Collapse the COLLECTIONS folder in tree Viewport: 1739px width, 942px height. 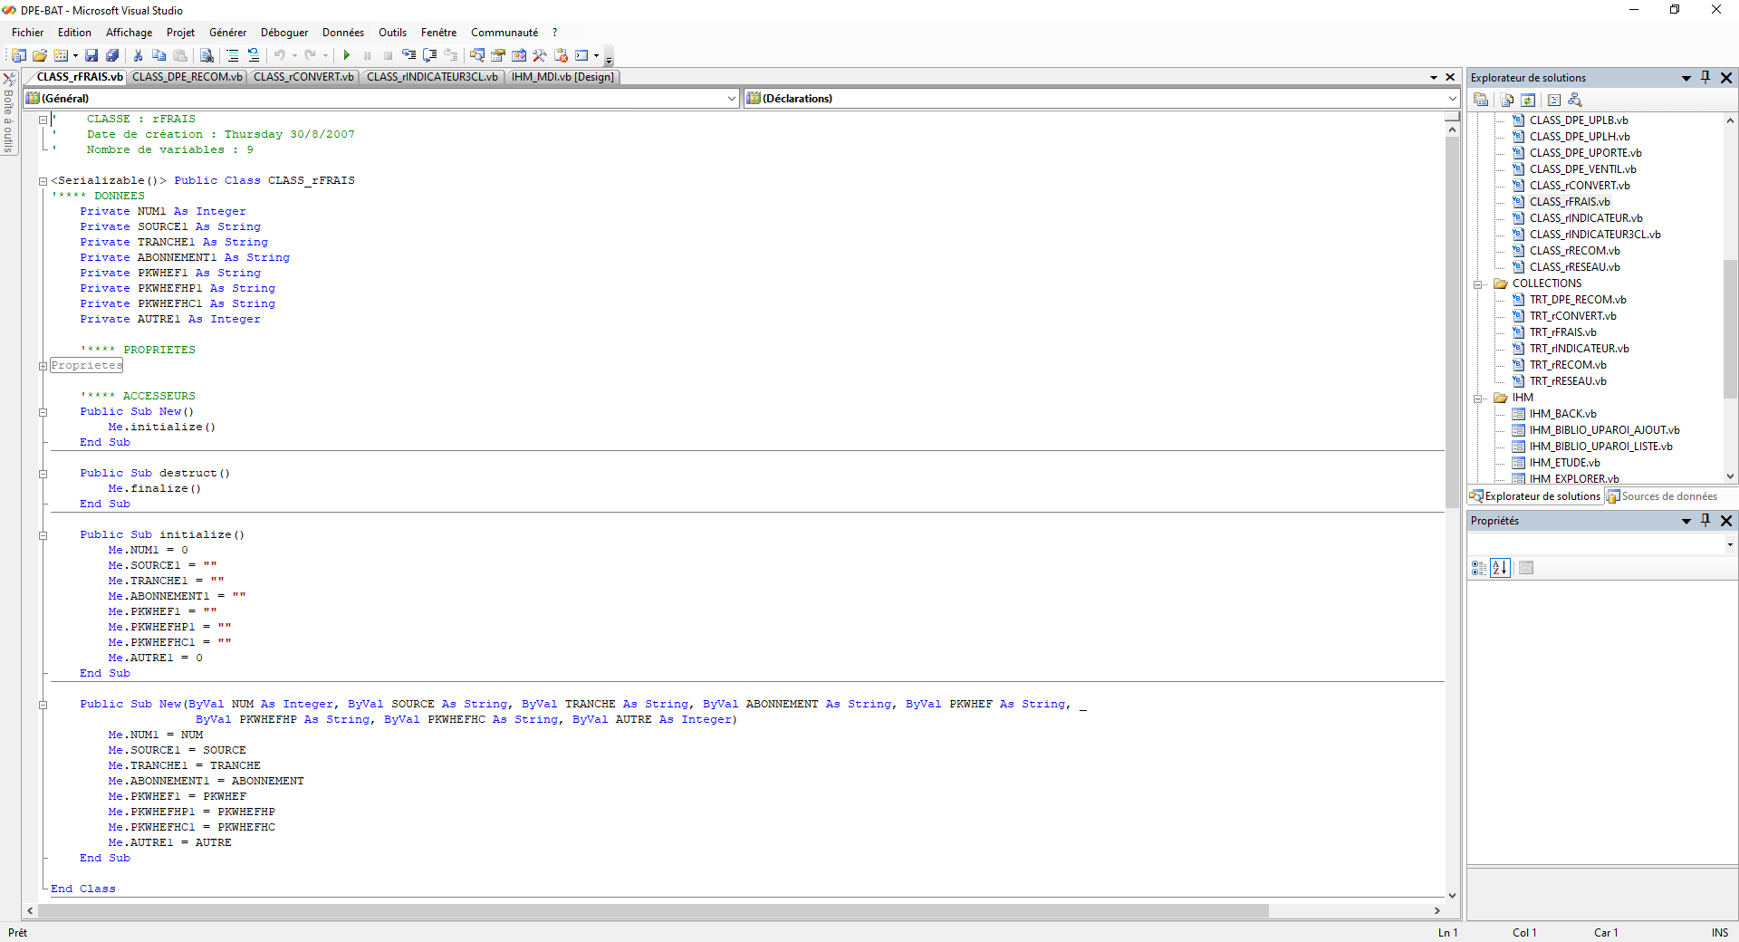[1478, 284]
